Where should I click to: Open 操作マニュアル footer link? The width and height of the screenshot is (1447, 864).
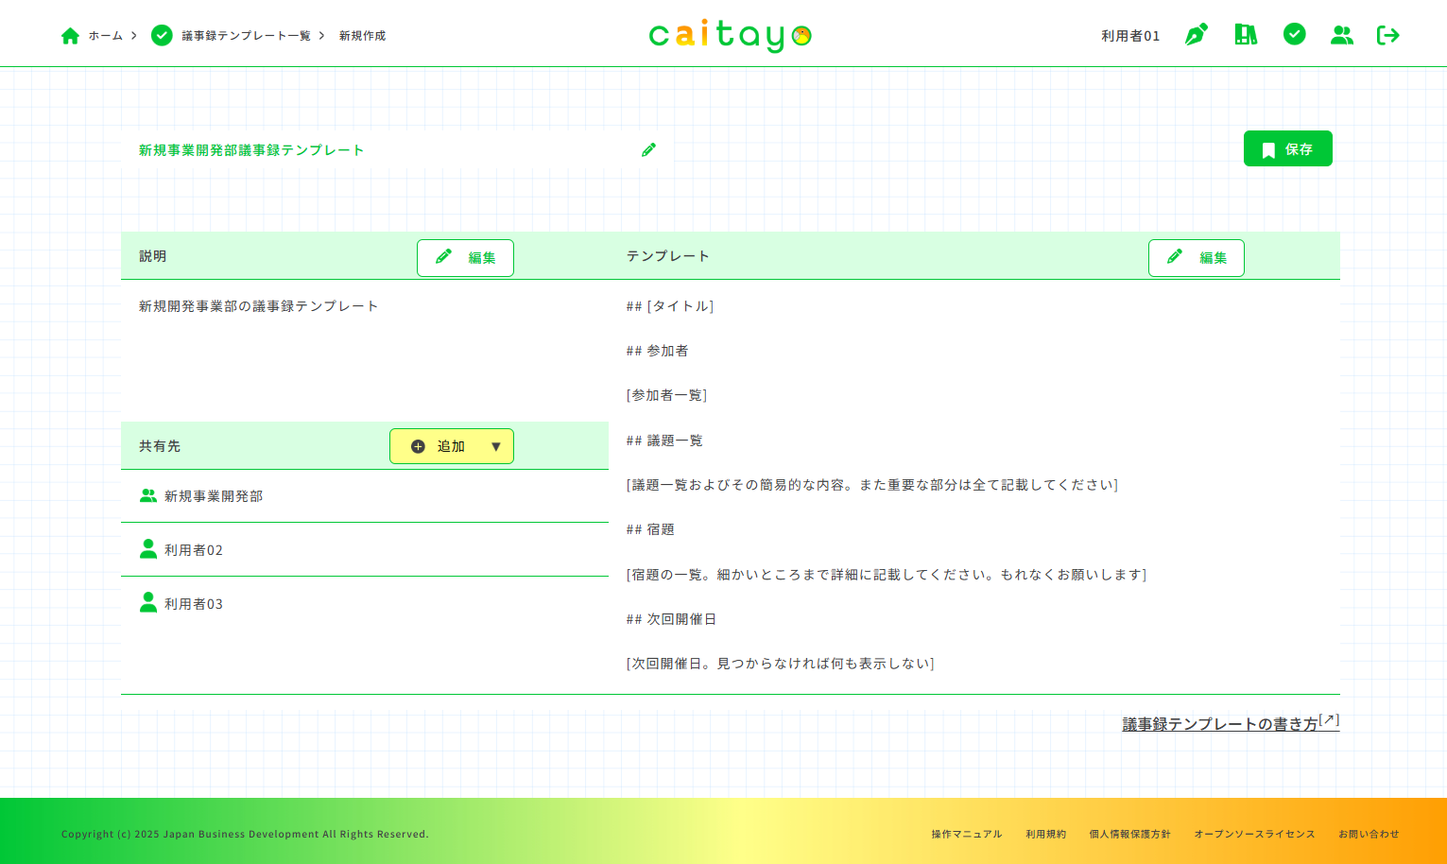tap(966, 834)
